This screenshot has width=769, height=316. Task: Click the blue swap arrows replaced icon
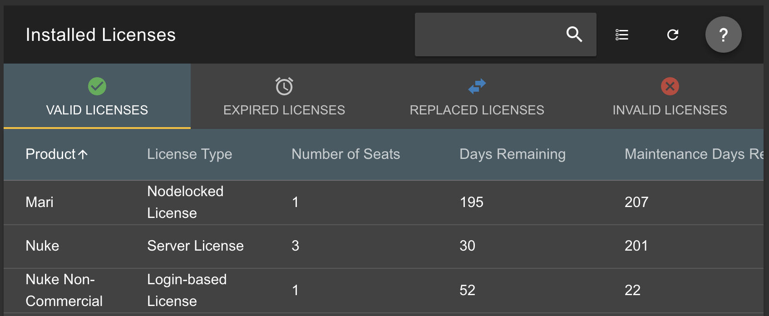(x=477, y=86)
